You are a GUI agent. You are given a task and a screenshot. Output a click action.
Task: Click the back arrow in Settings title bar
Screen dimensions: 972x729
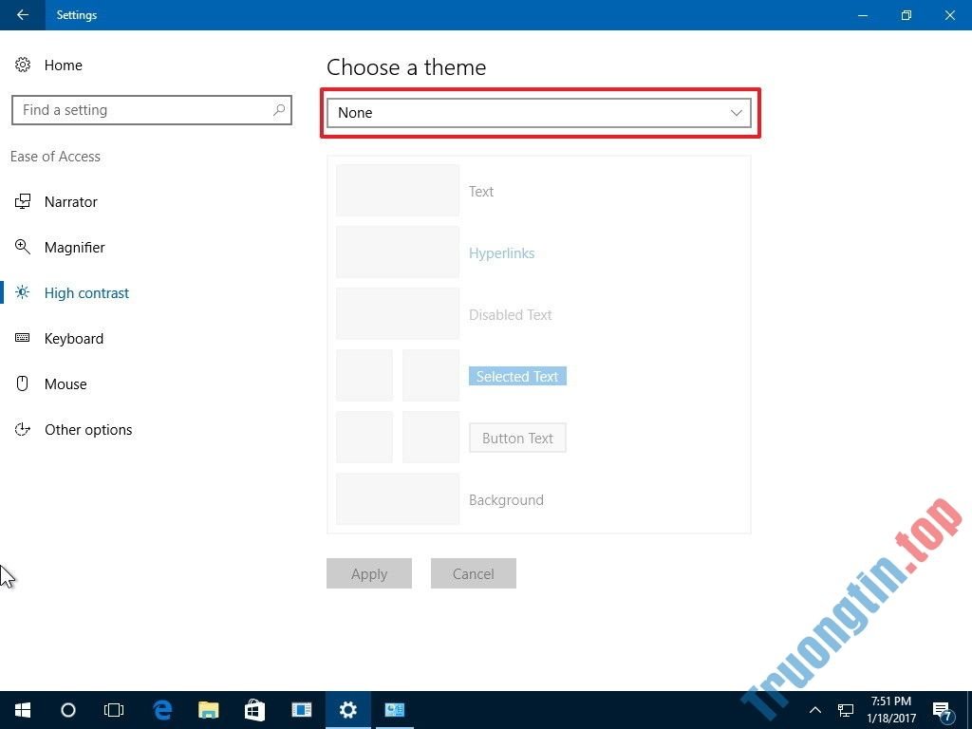pyautogui.click(x=23, y=15)
